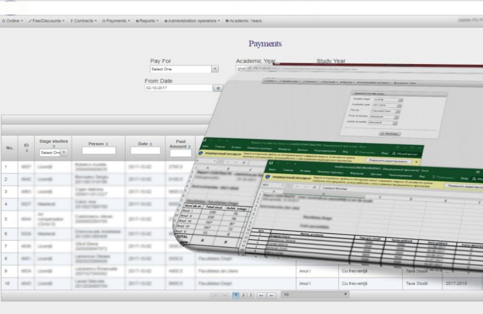Open the From Date calendar picker icon
The height and width of the screenshot is (314, 483).
[x=218, y=88]
